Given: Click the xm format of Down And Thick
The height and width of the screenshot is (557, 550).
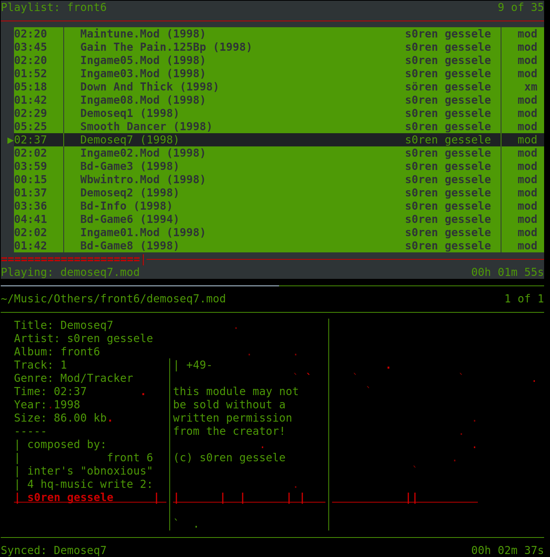Looking at the screenshot, I should (530, 87).
